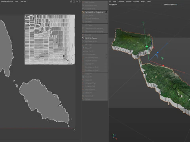Click the Perspective viewport label

point(113,5)
